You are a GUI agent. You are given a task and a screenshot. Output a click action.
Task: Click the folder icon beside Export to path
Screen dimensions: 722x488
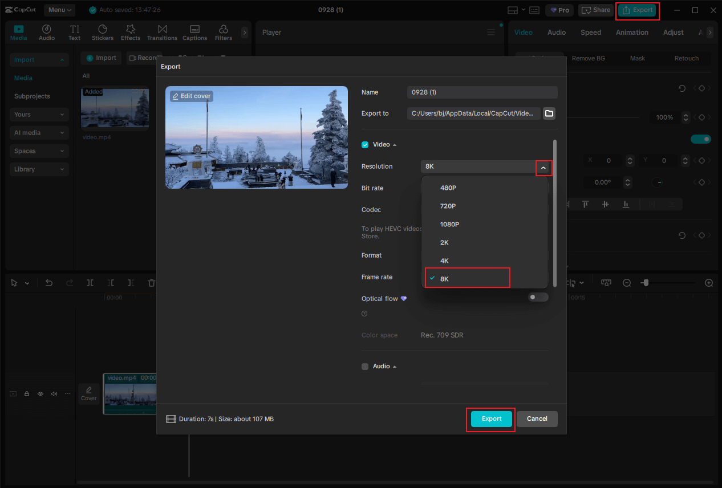tap(549, 113)
